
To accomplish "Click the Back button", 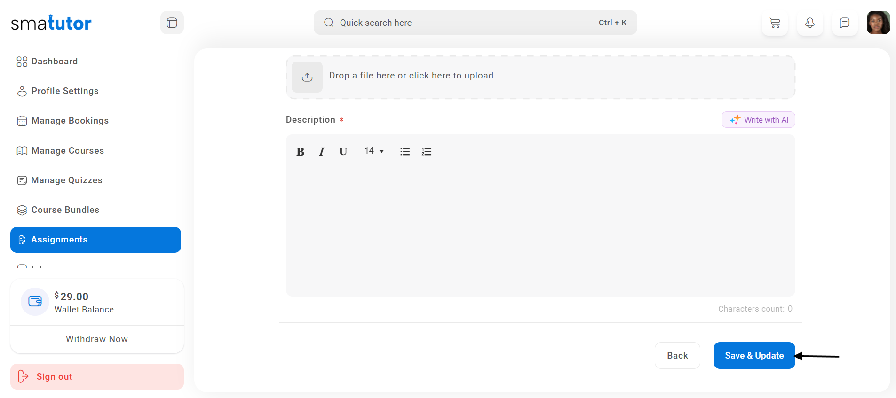I will coord(677,356).
